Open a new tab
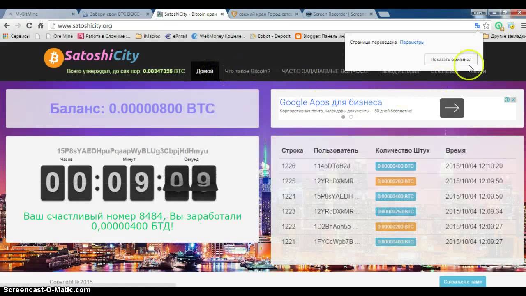The height and width of the screenshot is (296, 526). (x=384, y=14)
